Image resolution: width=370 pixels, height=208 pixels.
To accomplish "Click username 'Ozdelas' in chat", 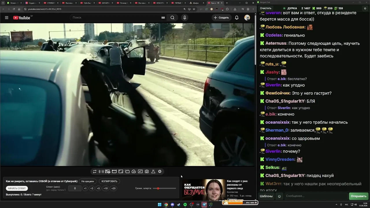I will click(x=273, y=35).
